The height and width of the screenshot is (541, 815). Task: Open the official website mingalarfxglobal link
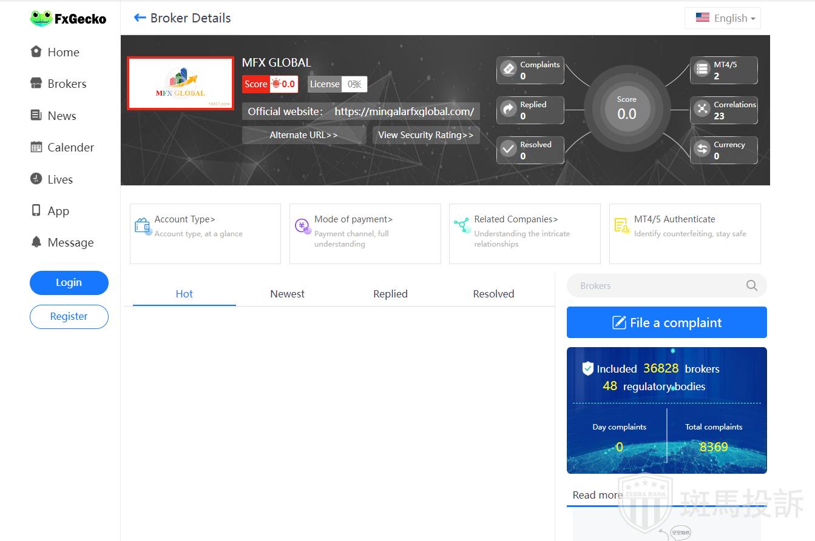404,111
